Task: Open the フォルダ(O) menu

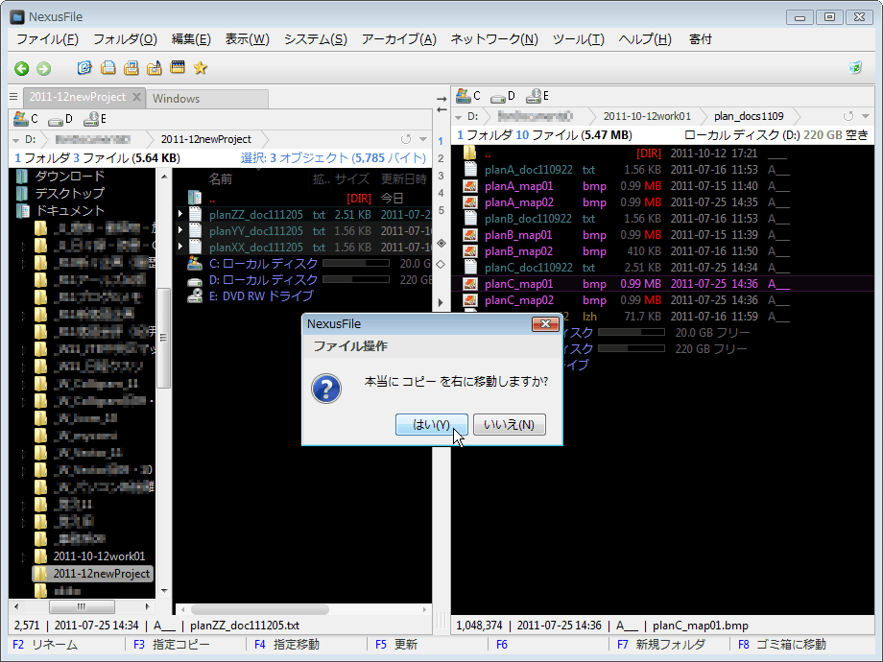Action: (125, 39)
